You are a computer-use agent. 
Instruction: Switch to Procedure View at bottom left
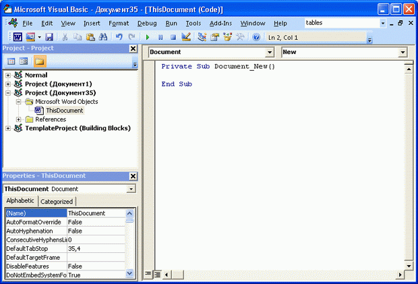tap(148, 274)
